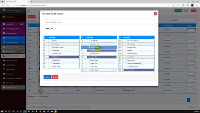Uncheck the User Profile checkbox
The image size is (200, 113).
pyautogui.click(x=126, y=70)
